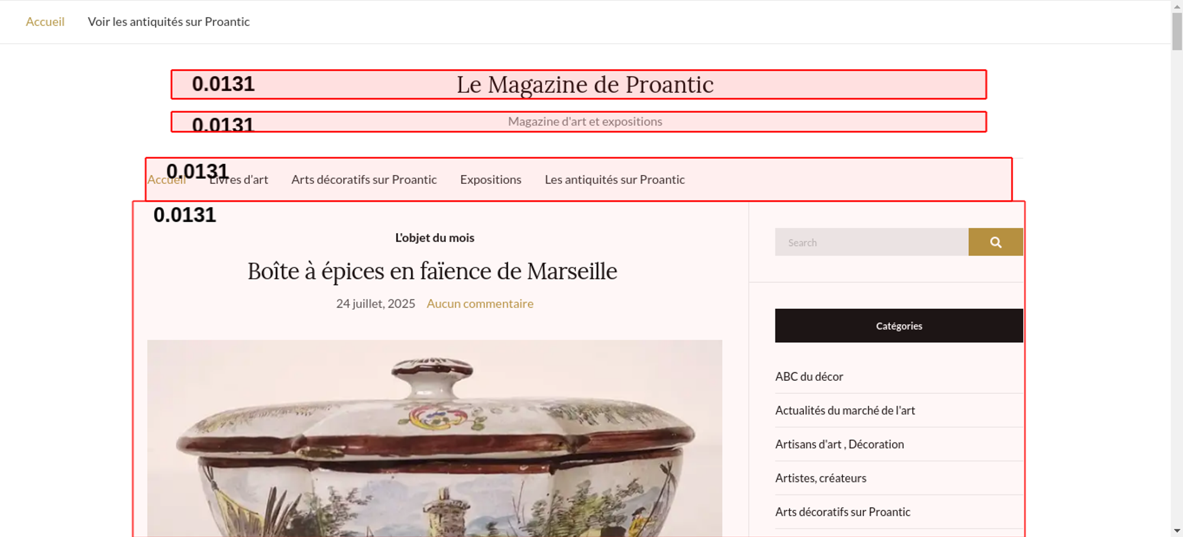Open the ABC du décor category
The width and height of the screenshot is (1183, 537).
tap(809, 377)
